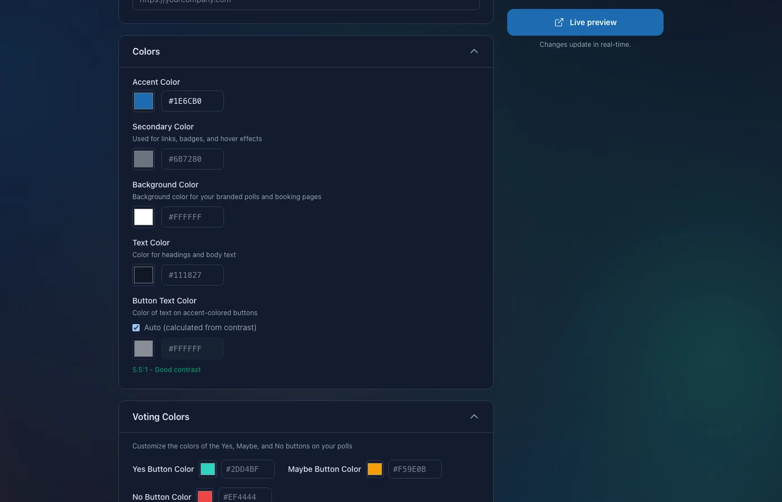
Task: Uncheck Auto calculated from contrast checkbox
Action: pyautogui.click(x=136, y=327)
